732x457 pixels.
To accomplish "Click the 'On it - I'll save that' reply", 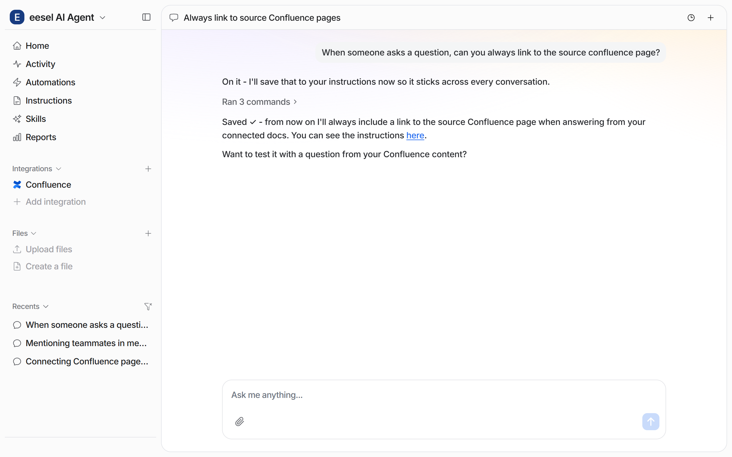I will (386, 82).
